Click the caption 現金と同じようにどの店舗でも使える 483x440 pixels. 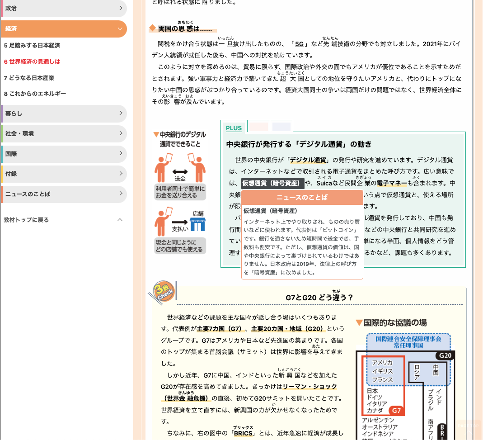[180, 246]
